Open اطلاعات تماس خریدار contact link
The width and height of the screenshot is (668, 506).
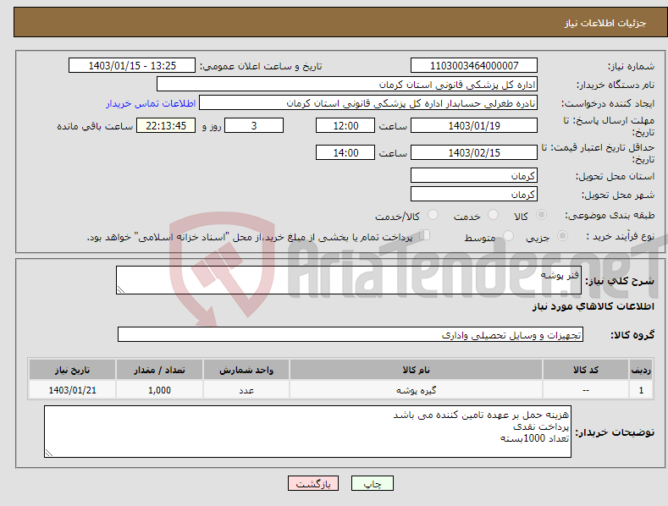151,103
